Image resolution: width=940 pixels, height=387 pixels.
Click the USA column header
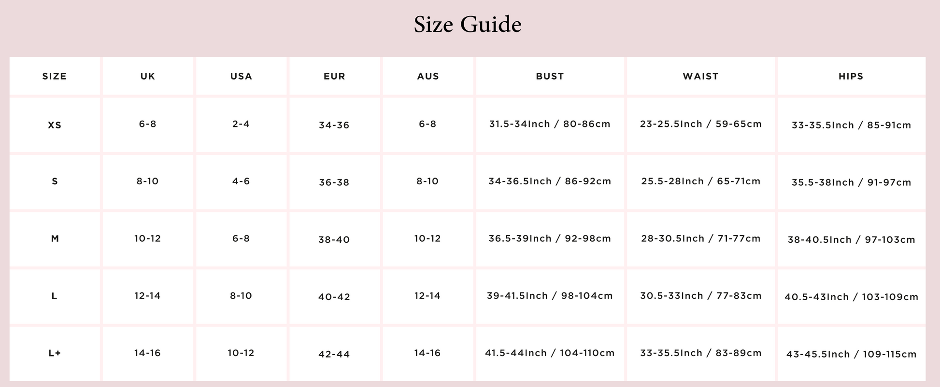[241, 76]
